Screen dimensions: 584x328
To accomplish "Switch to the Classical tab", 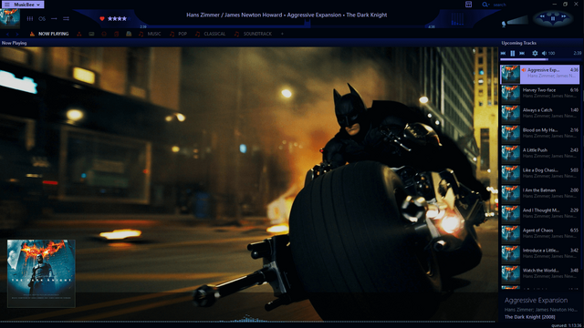I will tap(211, 34).
